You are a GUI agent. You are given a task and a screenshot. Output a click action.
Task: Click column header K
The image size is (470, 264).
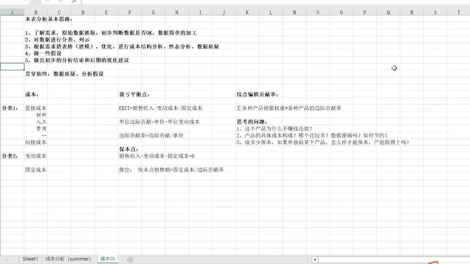coord(247,12)
